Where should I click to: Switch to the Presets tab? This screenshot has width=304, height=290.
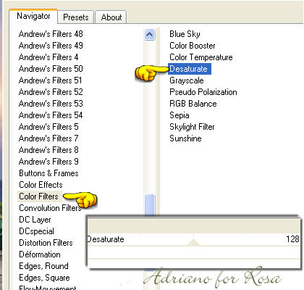pos(75,17)
